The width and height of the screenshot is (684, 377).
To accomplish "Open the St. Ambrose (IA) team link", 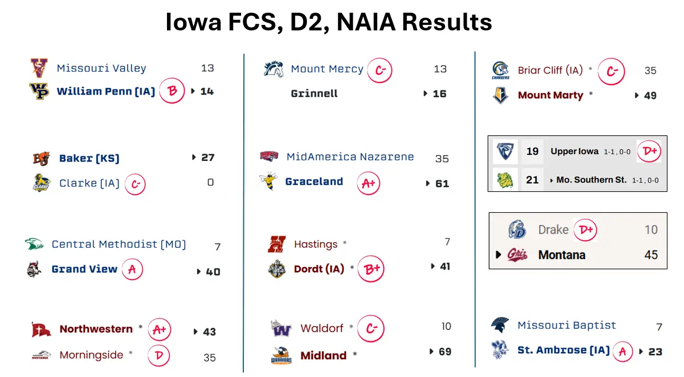I will pos(563,350).
